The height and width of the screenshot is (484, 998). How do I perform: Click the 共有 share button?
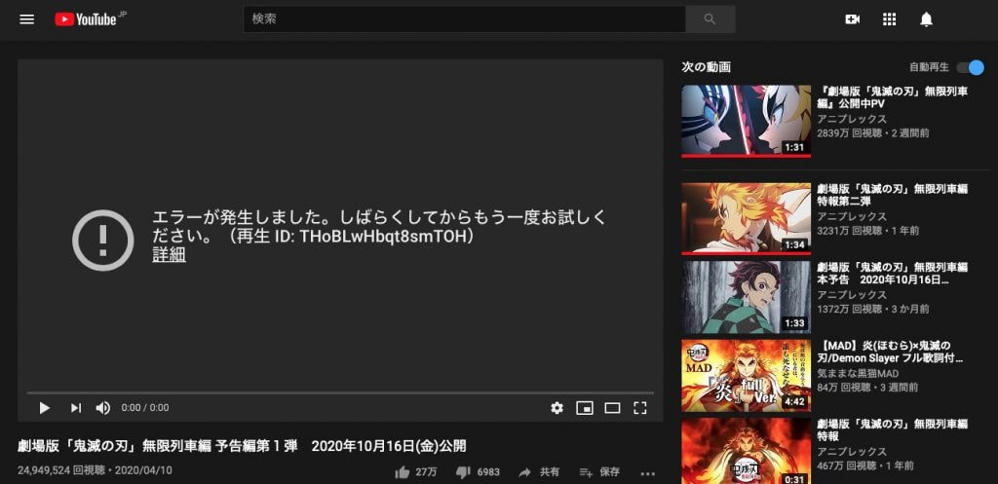click(x=539, y=472)
